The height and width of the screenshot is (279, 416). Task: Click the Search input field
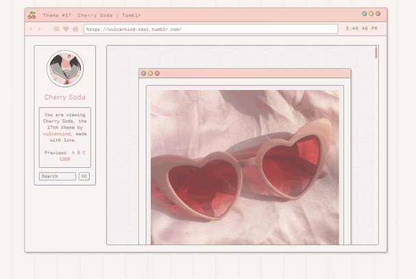coord(57,176)
